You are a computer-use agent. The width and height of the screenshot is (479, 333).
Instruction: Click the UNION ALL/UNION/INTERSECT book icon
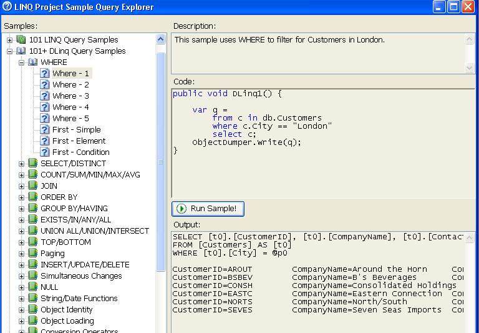[x=32, y=231]
